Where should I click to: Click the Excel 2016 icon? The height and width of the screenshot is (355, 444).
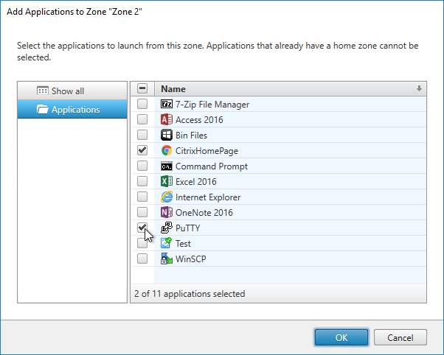pos(167,181)
